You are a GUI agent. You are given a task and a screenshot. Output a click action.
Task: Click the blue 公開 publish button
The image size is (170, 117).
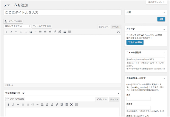point(161,19)
